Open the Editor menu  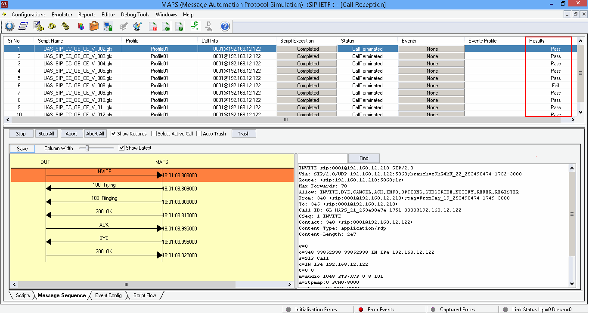click(x=108, y=15)
